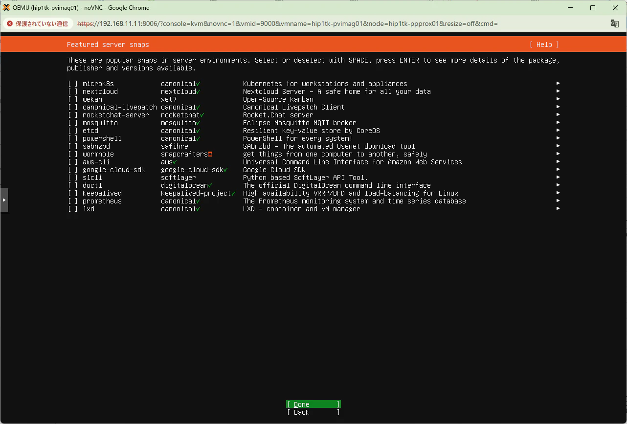627x424 pixels.
Task: Toggle the keepalived snap checkbox
Action: point(73,193)
